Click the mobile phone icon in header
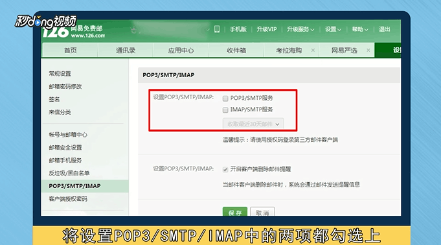This screenshot has width=441, height=245. click(217, 29)
